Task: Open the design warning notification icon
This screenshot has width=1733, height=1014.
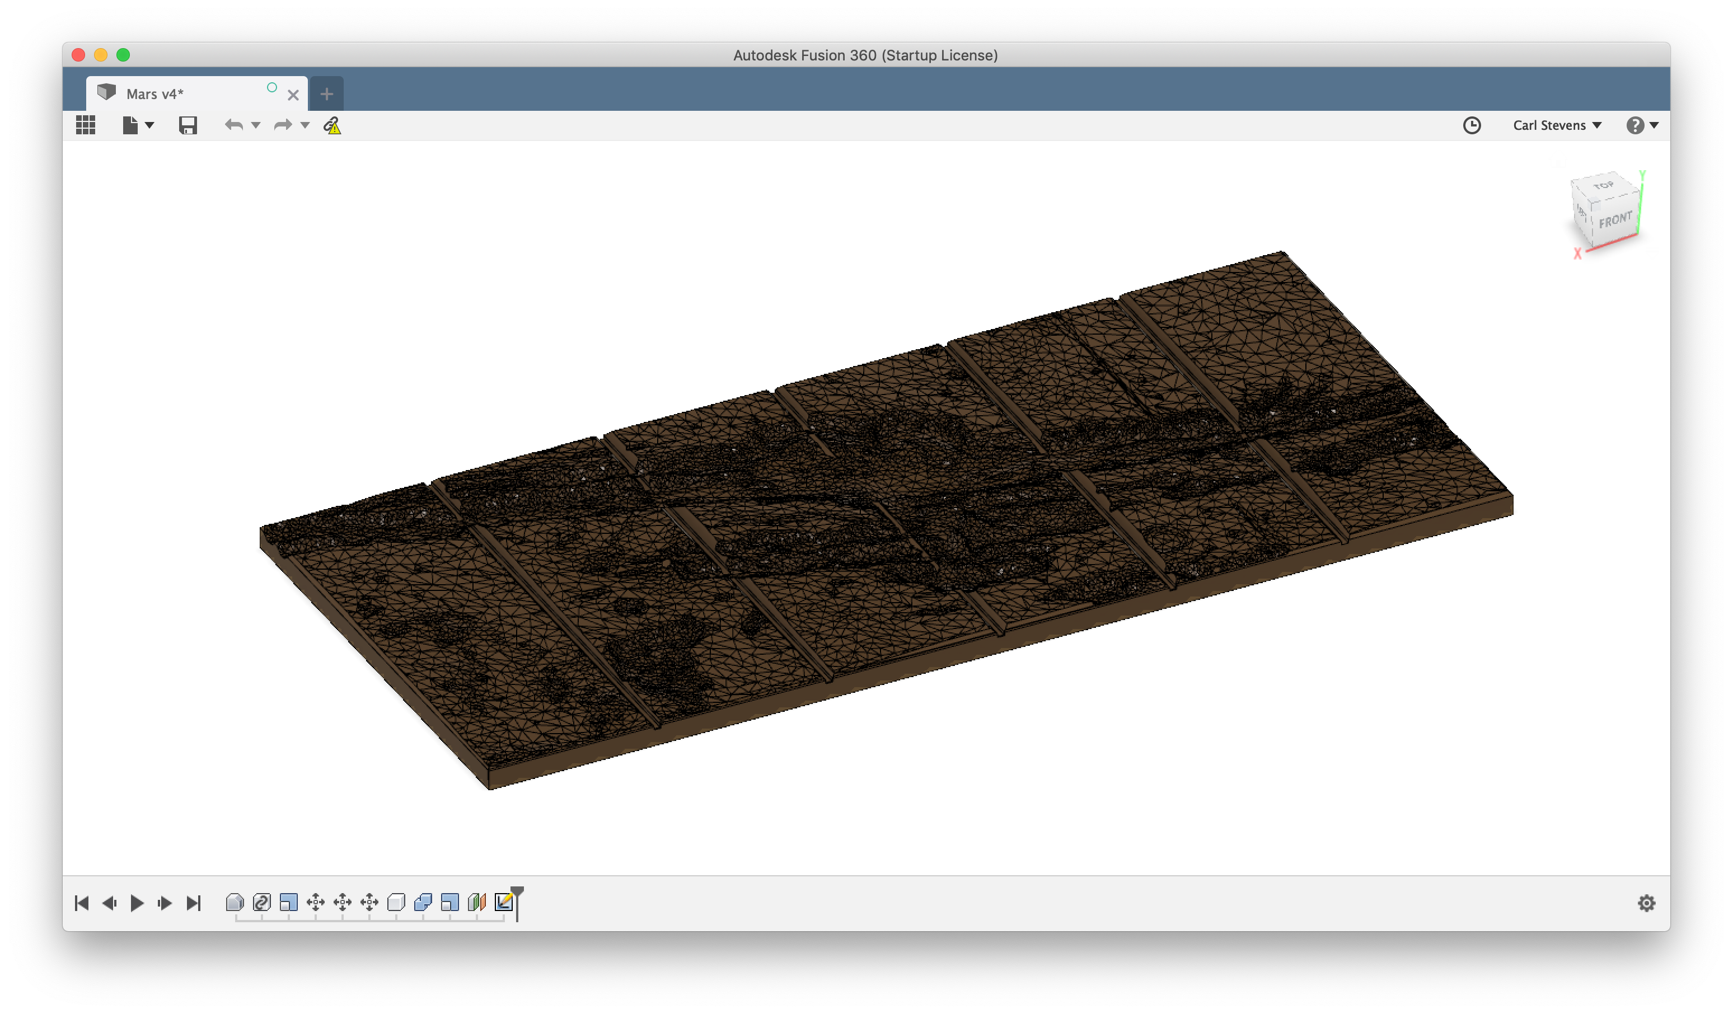Action: [332, 126]
